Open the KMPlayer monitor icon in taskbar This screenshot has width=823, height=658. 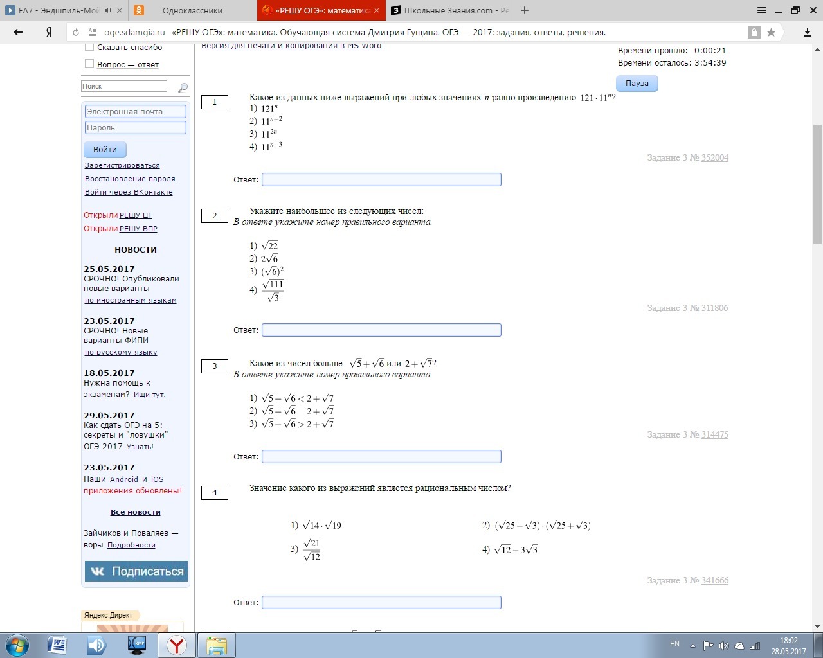[137, 645]
